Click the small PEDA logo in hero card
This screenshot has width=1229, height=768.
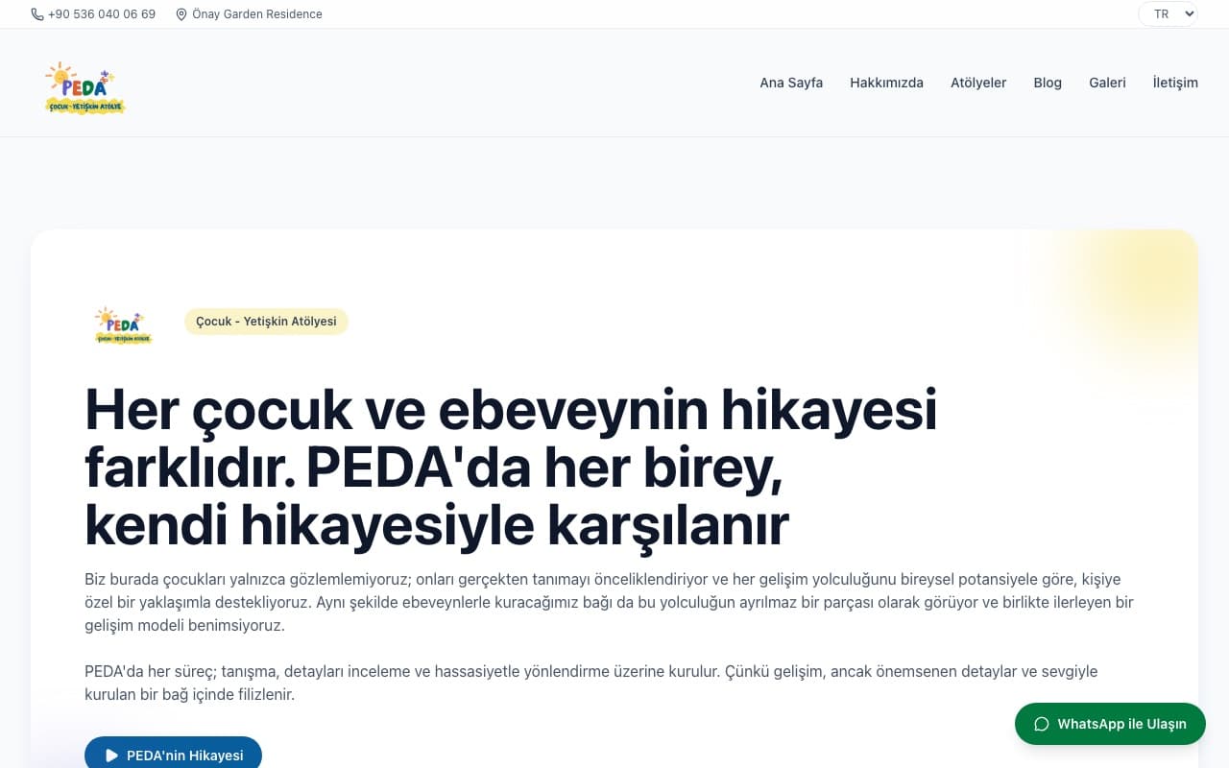pos(123,325)
